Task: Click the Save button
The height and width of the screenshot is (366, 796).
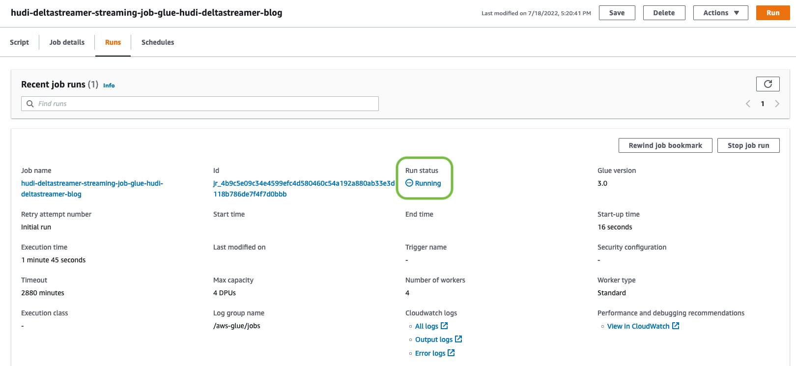Action: click(617, 13)
